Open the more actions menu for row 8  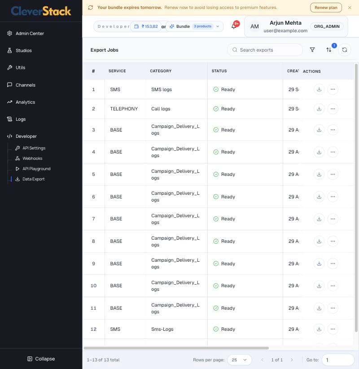333,241
